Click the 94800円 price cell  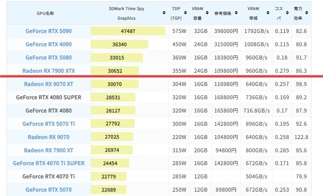[x=226, y=150]
